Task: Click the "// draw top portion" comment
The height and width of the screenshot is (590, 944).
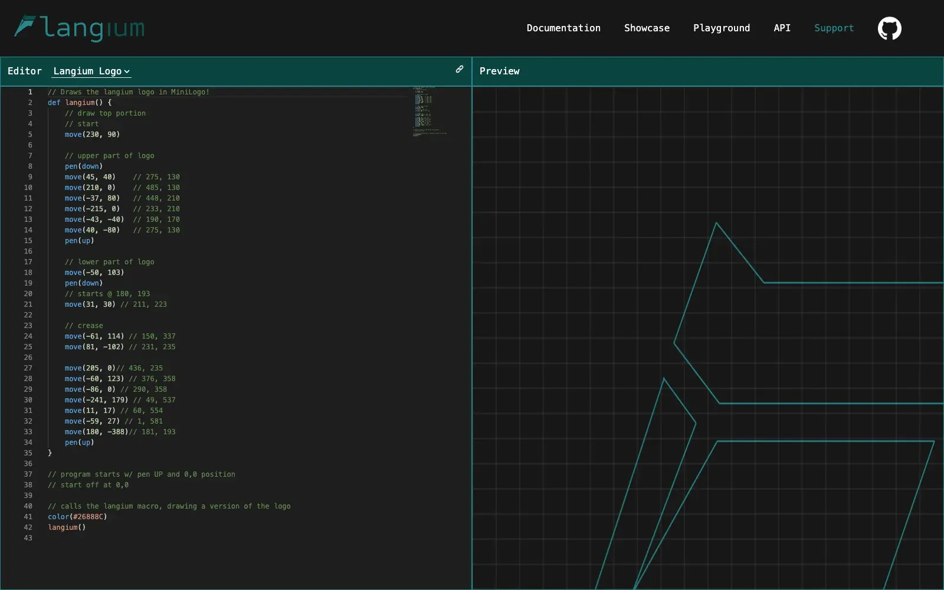Action: click(x=105, y=113)
